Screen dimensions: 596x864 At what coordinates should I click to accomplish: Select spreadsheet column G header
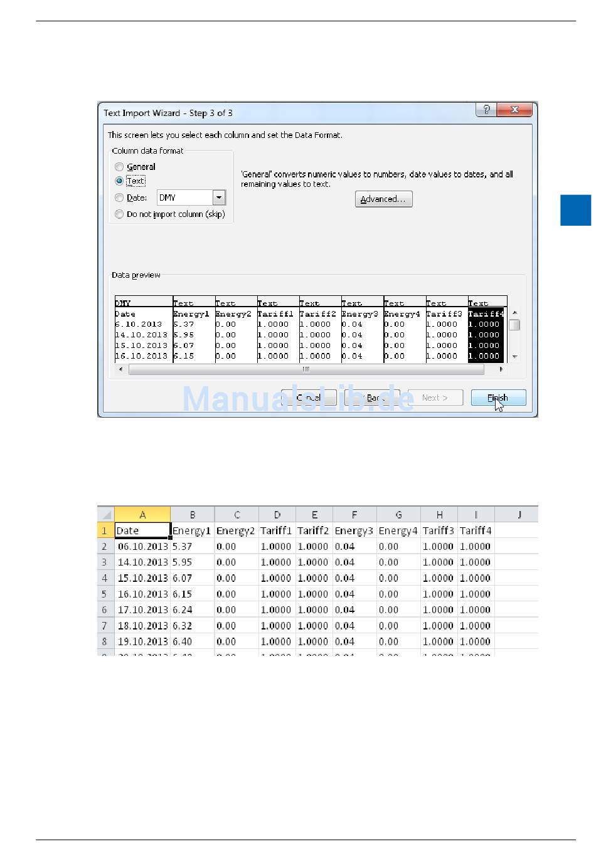pyautogui.click(x=399, y=514)
